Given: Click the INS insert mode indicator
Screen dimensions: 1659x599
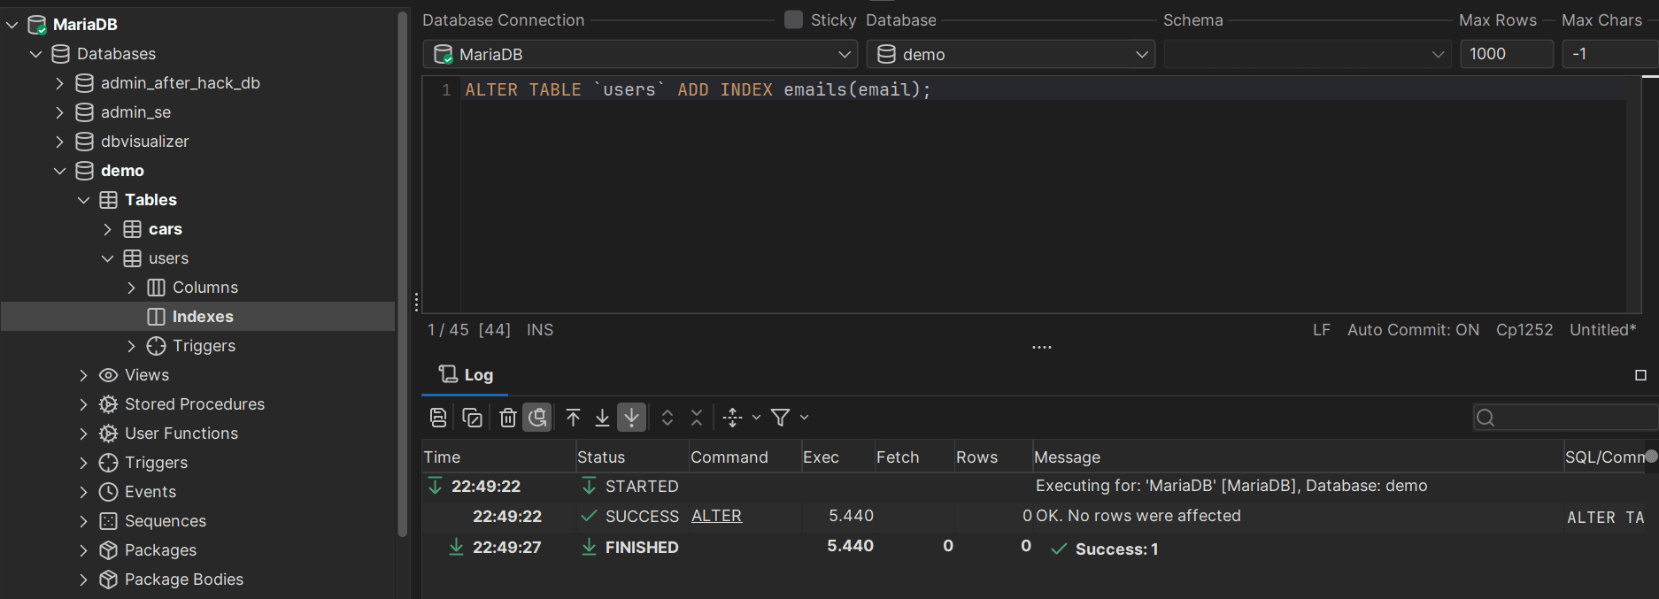Looking at the screenshot, I should pyautogui.click(x=540, y=330).
